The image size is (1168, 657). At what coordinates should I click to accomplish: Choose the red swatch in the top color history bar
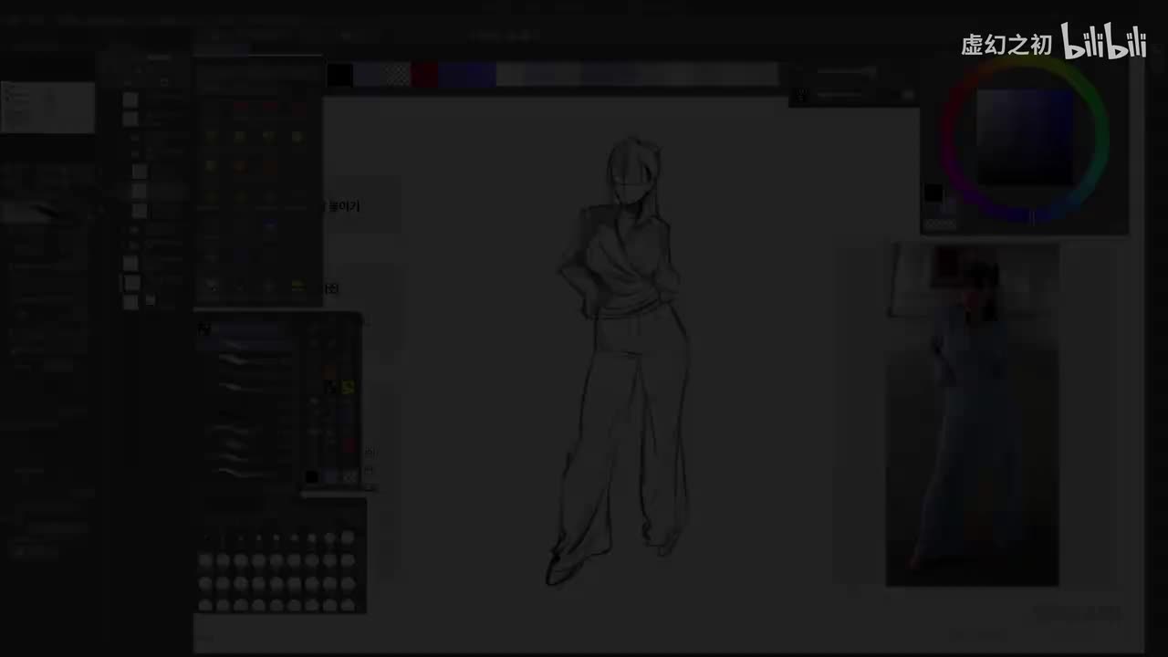tap(424, 75)
